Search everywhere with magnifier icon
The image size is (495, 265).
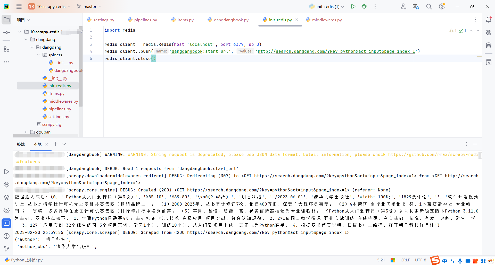pos(429,6)
